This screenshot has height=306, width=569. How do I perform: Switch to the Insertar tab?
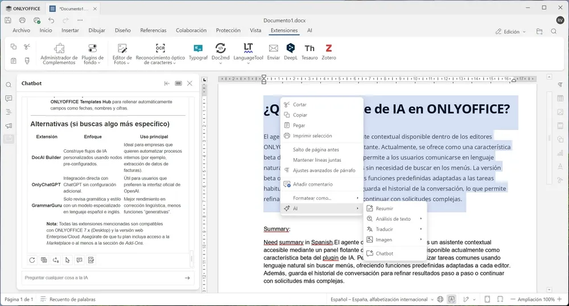click(70, 31)
